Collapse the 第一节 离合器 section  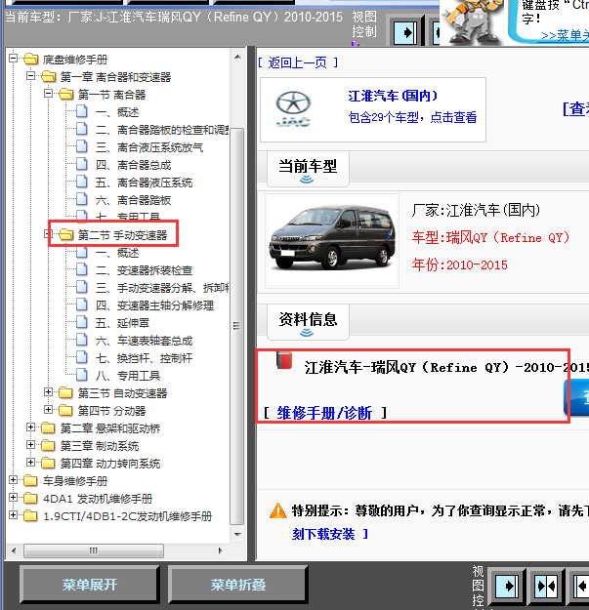[x=48, y=94]
